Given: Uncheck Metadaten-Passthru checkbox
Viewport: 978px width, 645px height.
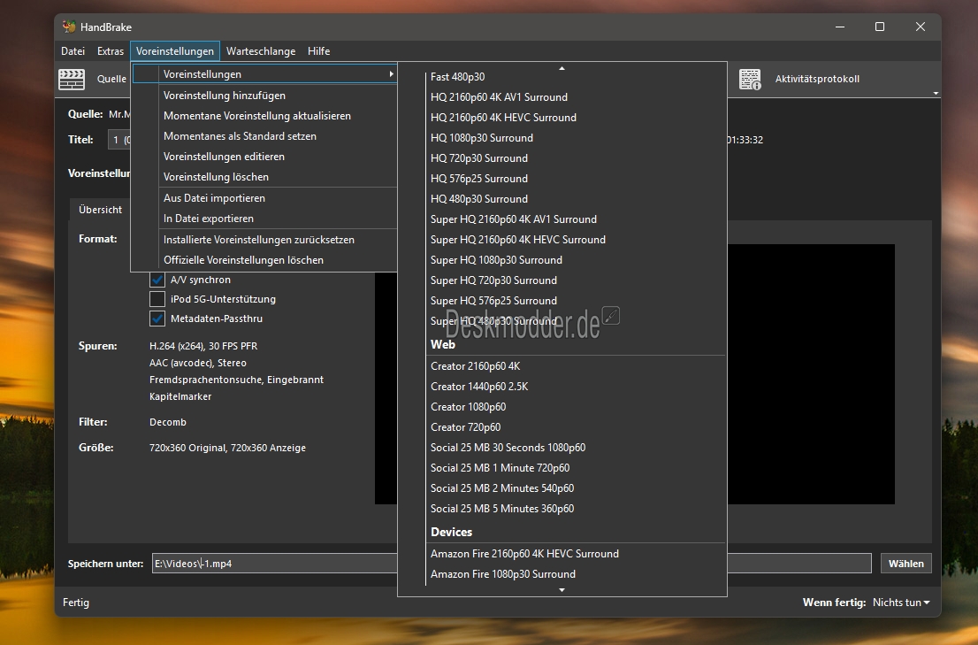Looking at the screenshot, I should [x=157, y=319].
